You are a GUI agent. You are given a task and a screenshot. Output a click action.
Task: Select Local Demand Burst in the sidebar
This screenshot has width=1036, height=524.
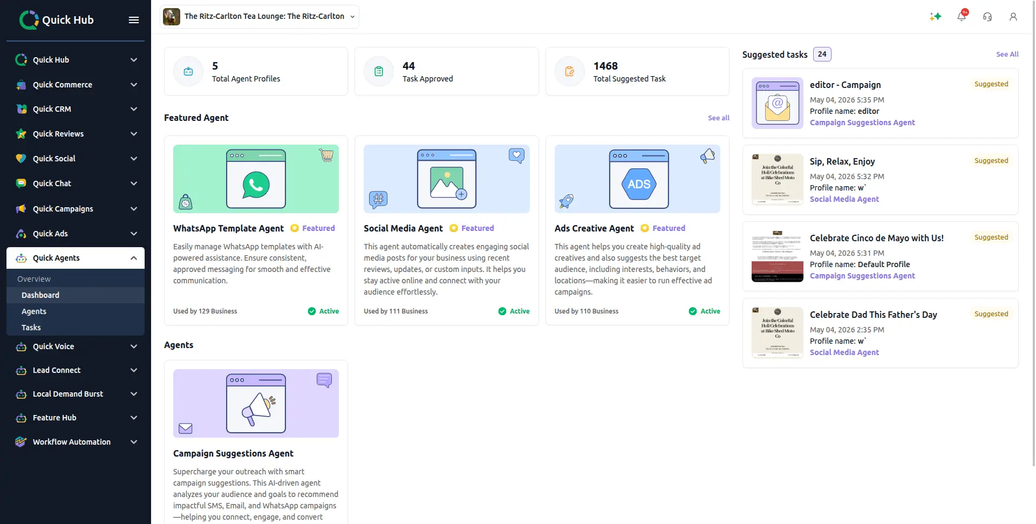[x=76, y=394]
